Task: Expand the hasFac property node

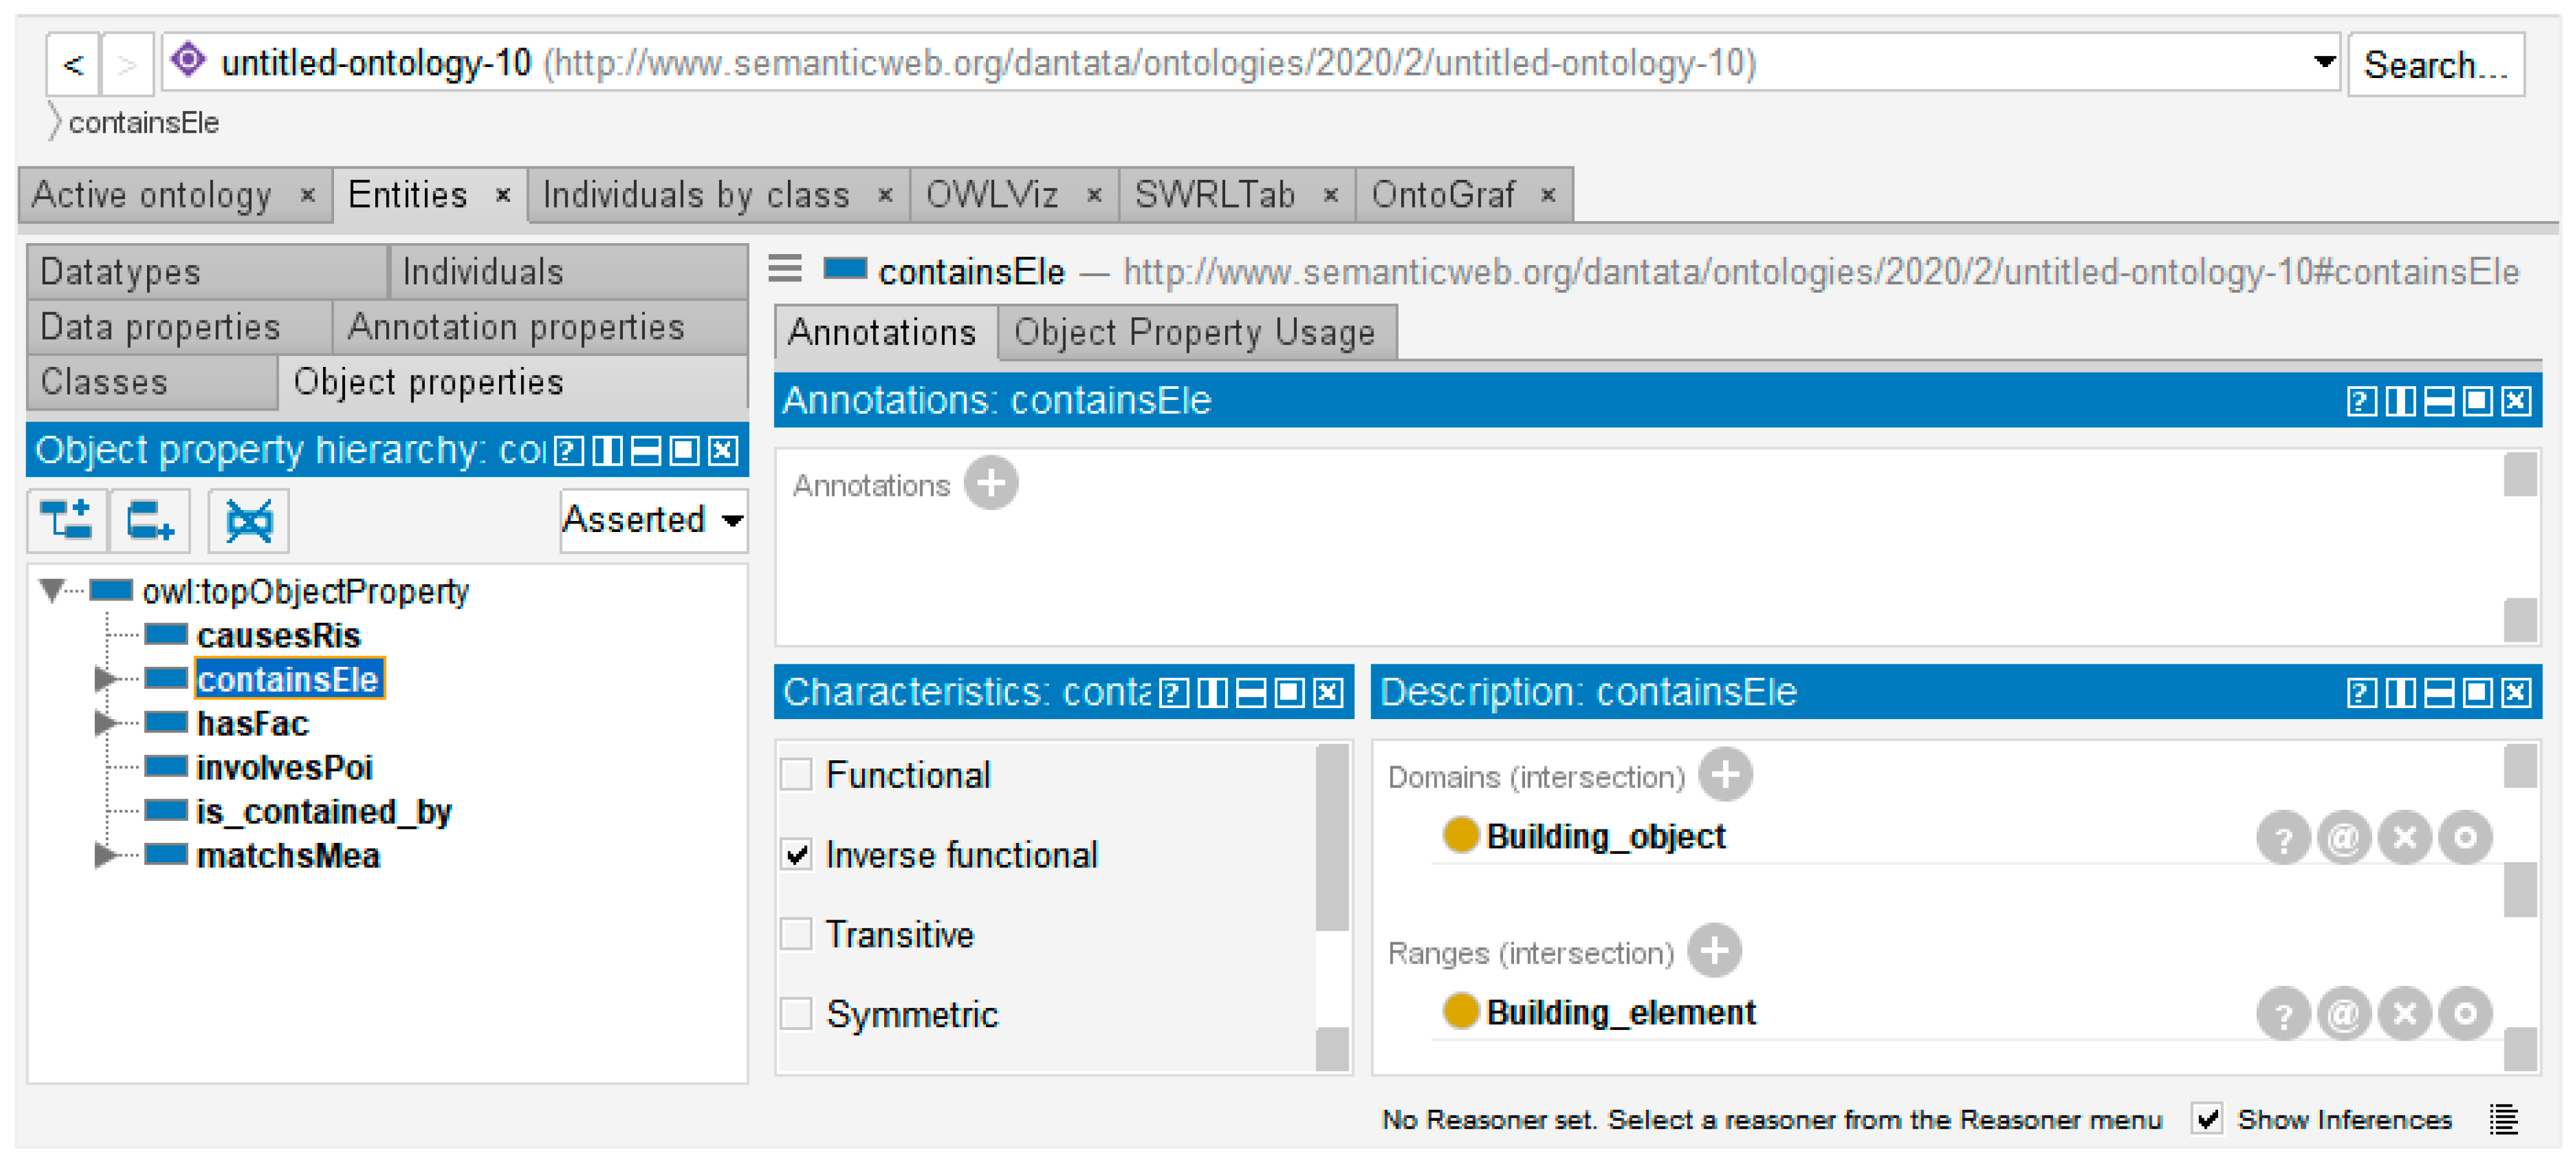Action: click(x=104, y=723)
